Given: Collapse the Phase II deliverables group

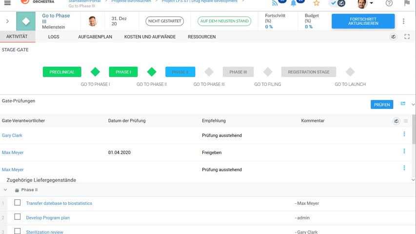Looking at the screenshot, I should point(5,190).
